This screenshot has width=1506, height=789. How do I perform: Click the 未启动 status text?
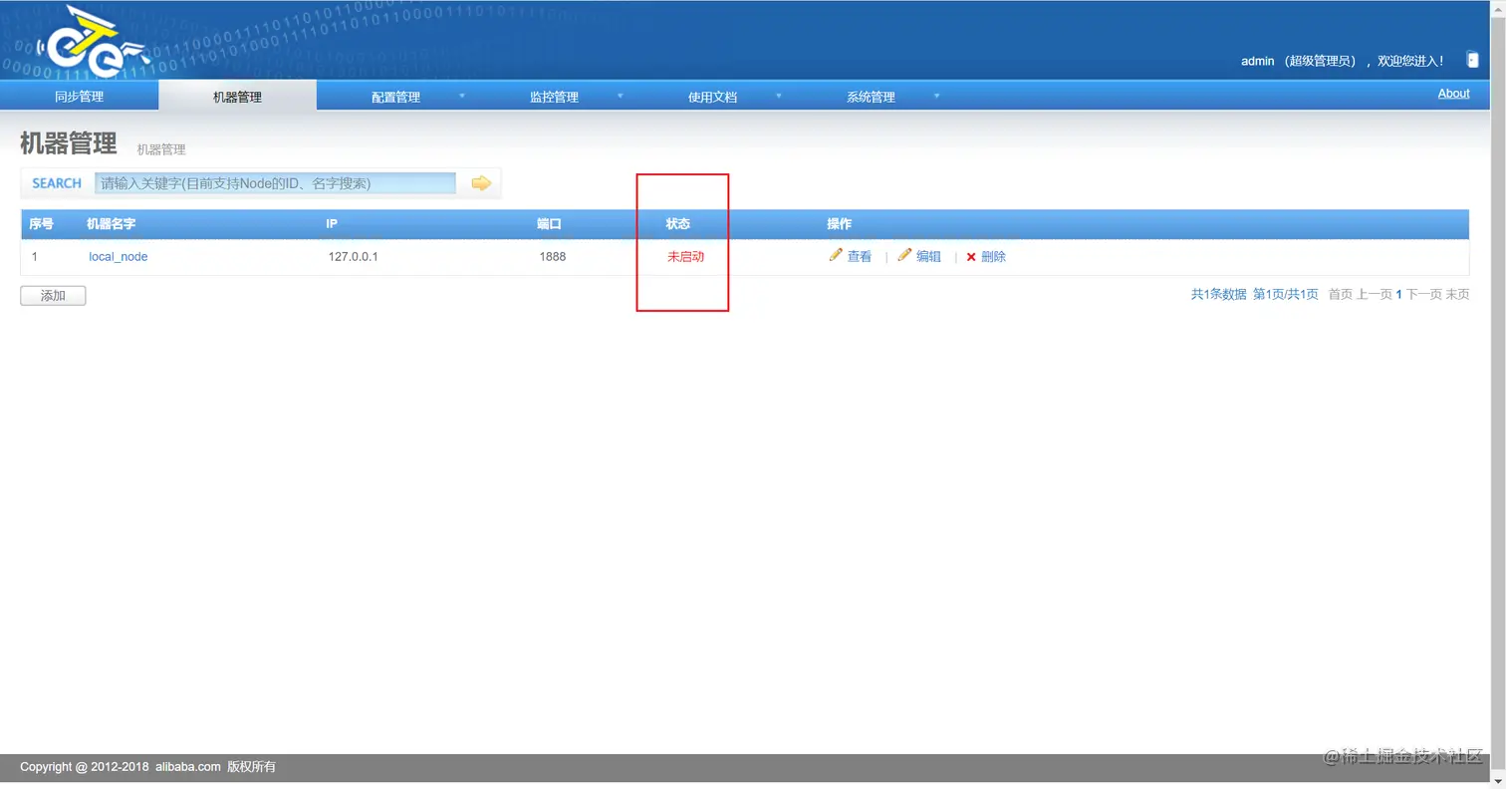click(x=685, y=257)
